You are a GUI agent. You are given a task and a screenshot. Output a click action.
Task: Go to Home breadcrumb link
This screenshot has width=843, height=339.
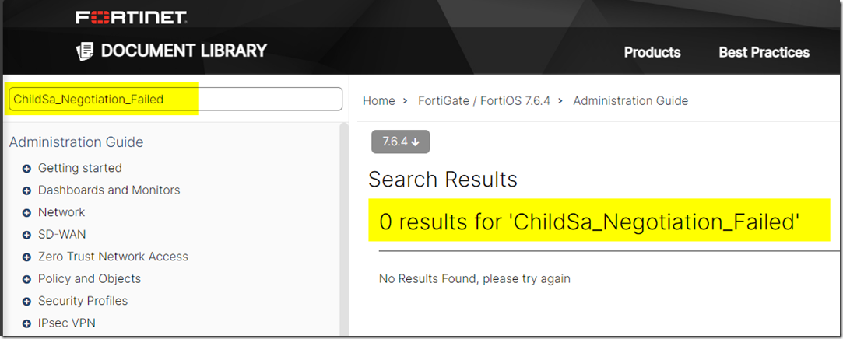378,100
